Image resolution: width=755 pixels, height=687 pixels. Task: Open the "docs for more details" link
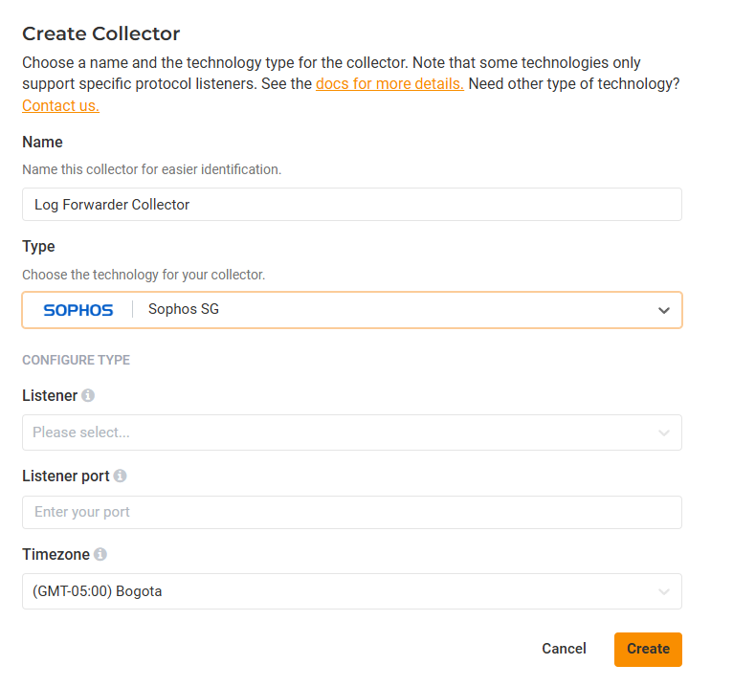(389, 84)
